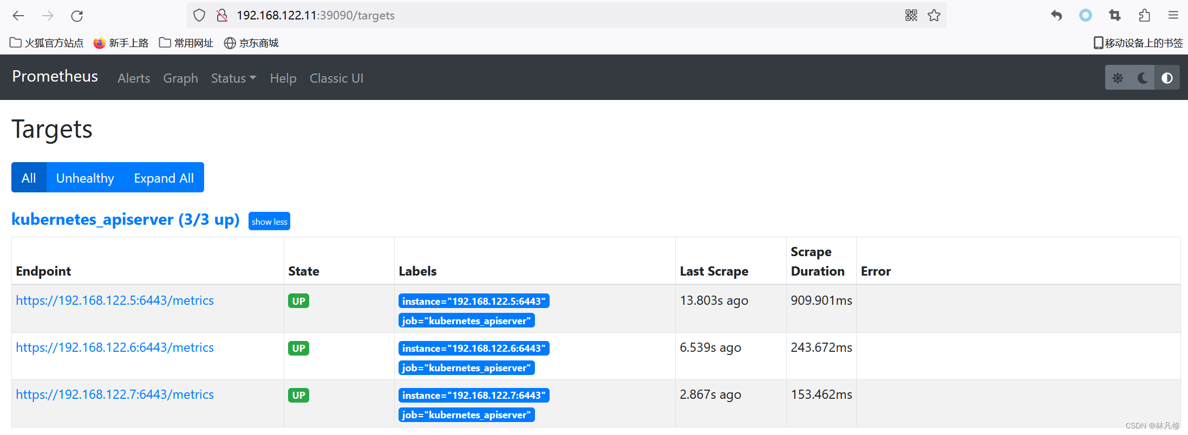The height and width of the screenshot is (435, 1188).
Task: Click UP state badge for 192.168.122.5
Action: click(x=298, y=301)
